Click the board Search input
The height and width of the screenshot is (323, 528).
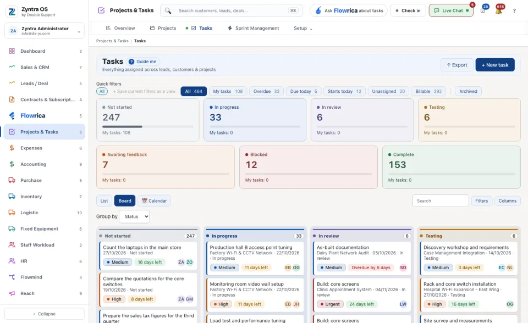point(441,201)
